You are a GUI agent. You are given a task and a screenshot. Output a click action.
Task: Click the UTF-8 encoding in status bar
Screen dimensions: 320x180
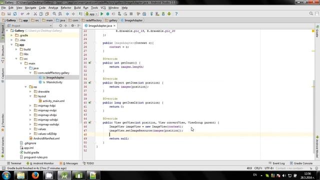[x=269, y=168]
